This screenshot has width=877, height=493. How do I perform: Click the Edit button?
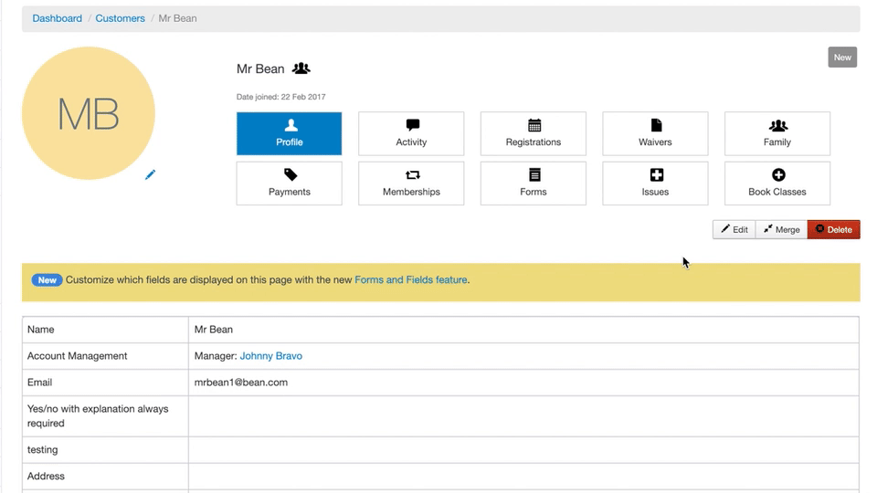point(734,230)
